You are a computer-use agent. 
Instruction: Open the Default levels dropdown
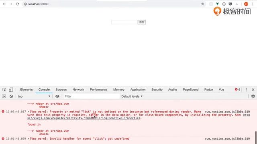tap(132, 96)
